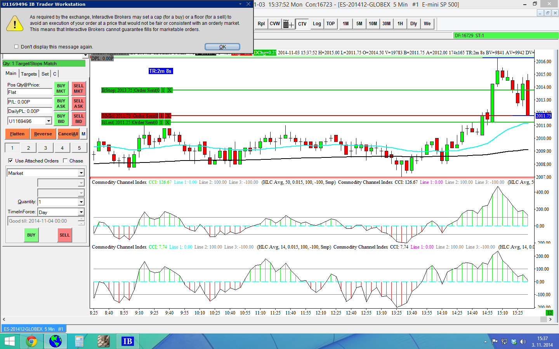Switch chart to the 5M timeframe
Image resolution: width=559 pixels, height=349 pixels.
[x=359, y=24]
